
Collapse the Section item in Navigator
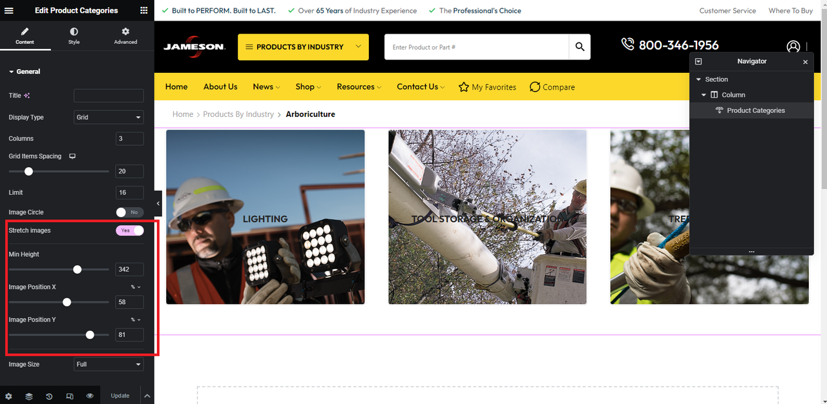point(698,79)
